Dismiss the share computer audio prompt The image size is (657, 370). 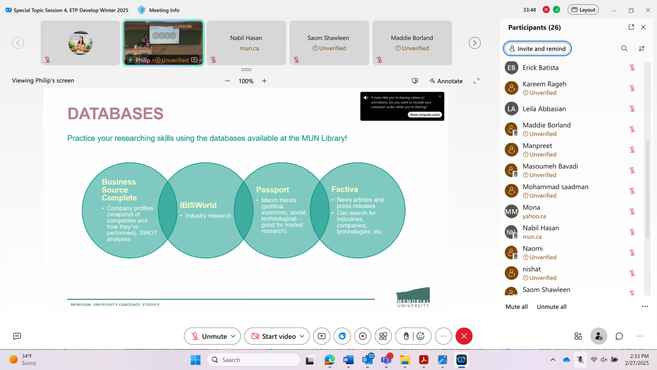point(440,97)
